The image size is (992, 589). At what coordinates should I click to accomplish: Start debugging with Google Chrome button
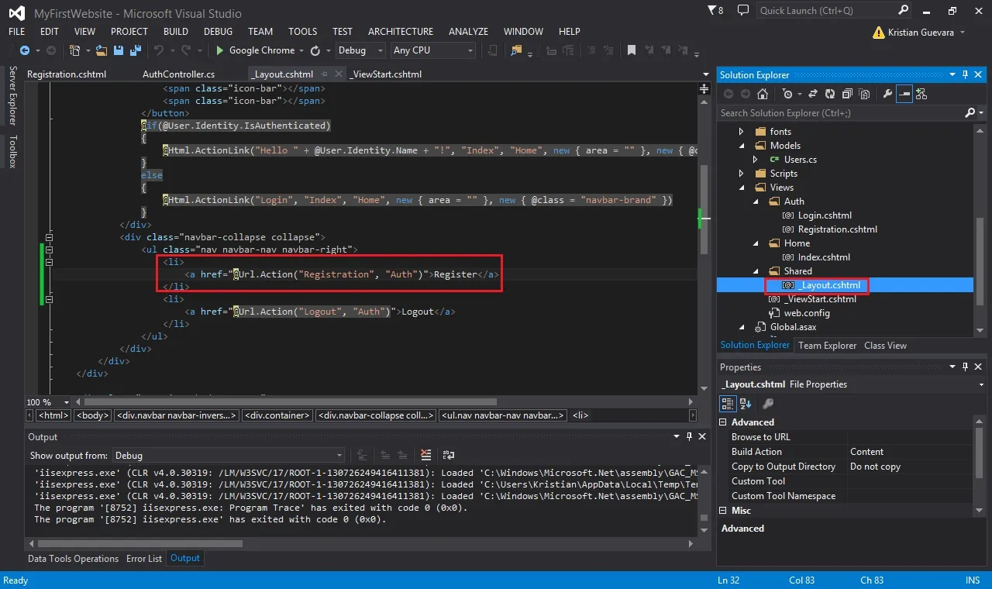click(255, 50)
